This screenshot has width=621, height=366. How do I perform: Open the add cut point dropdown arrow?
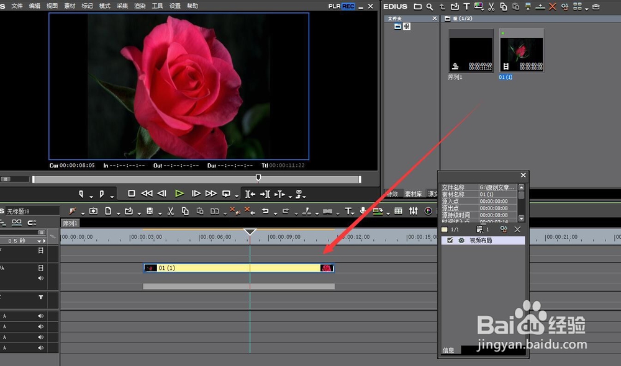[x=317, y=213]
